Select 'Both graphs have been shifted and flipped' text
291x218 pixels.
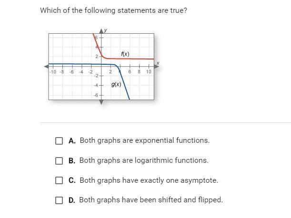pos(151,200)
